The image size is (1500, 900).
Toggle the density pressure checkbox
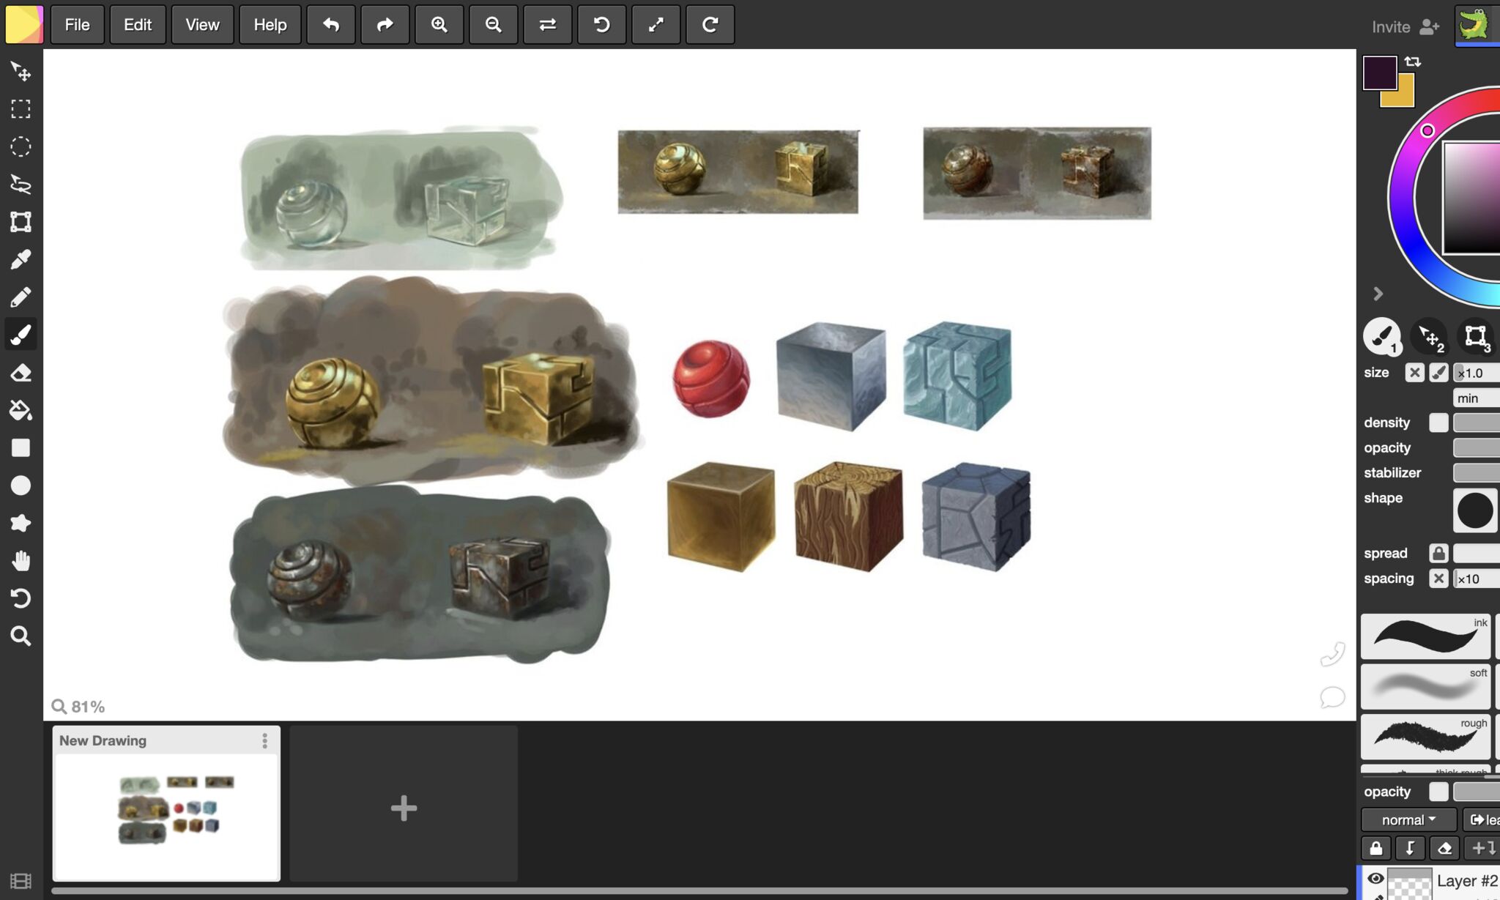[x=1438, y=423]
